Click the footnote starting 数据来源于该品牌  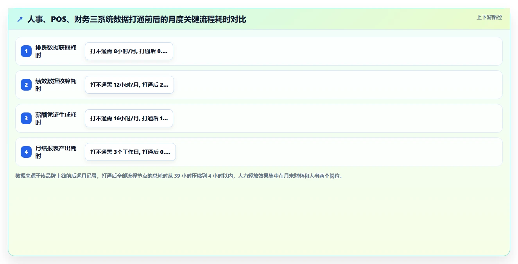click(x=179, y=176)
